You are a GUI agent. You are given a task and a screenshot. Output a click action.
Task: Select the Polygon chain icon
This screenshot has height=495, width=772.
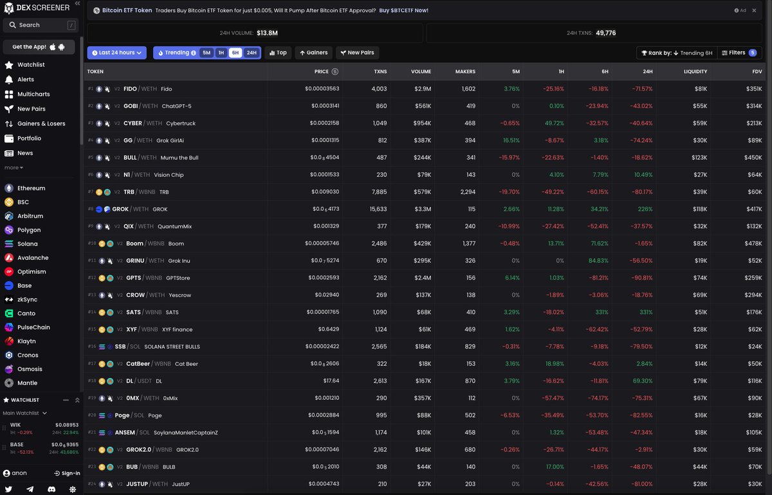(x=9, y=230)
